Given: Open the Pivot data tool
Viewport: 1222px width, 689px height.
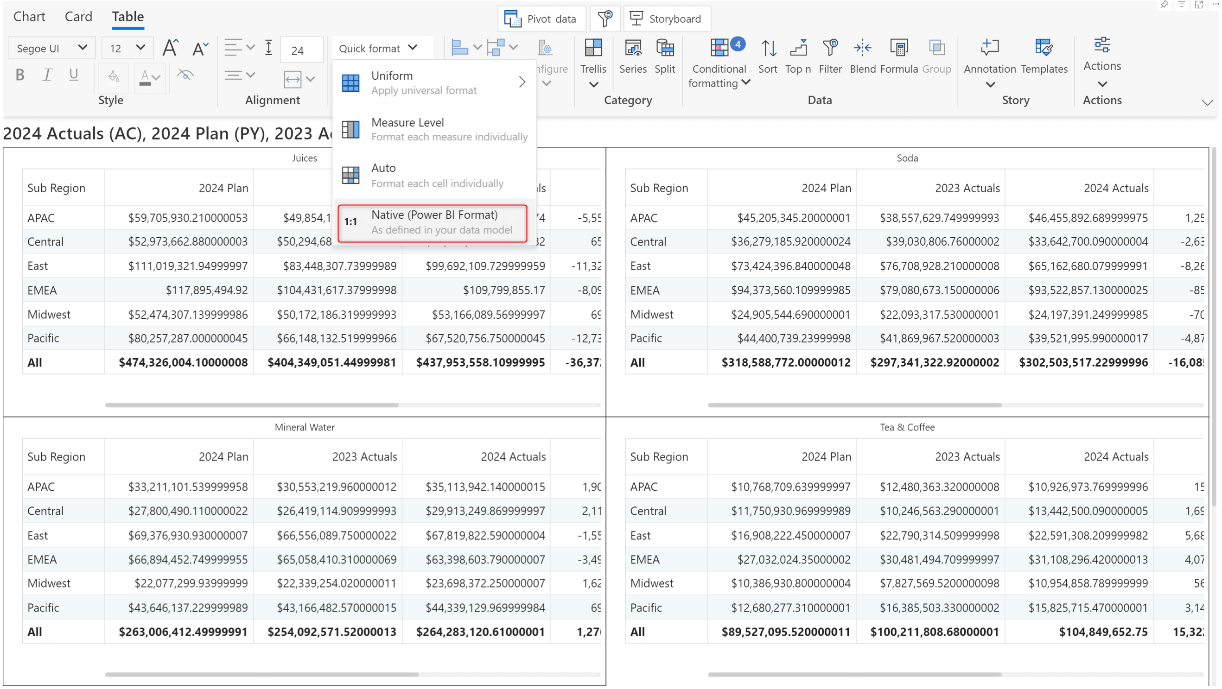Looking at the screenshot, I should pyautogui.click(x=541, y=19).
